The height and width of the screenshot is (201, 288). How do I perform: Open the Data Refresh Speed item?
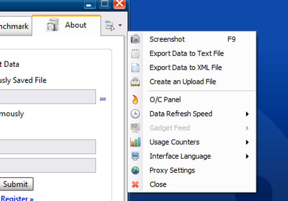pyautogui.click(x=192, y=114)
